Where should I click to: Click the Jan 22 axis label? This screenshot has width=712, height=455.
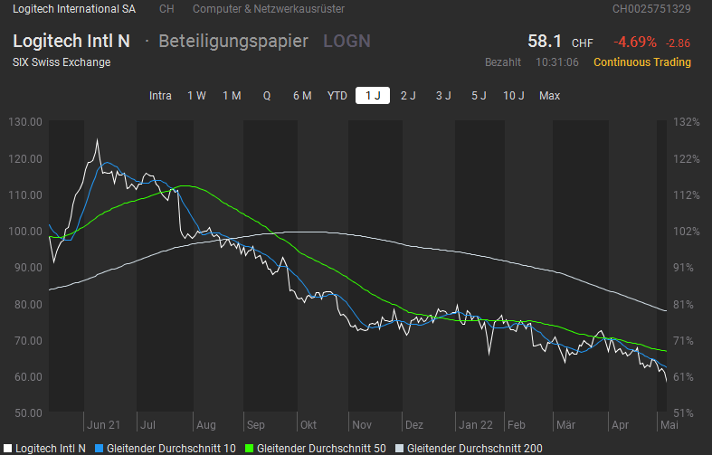point(476,425)
